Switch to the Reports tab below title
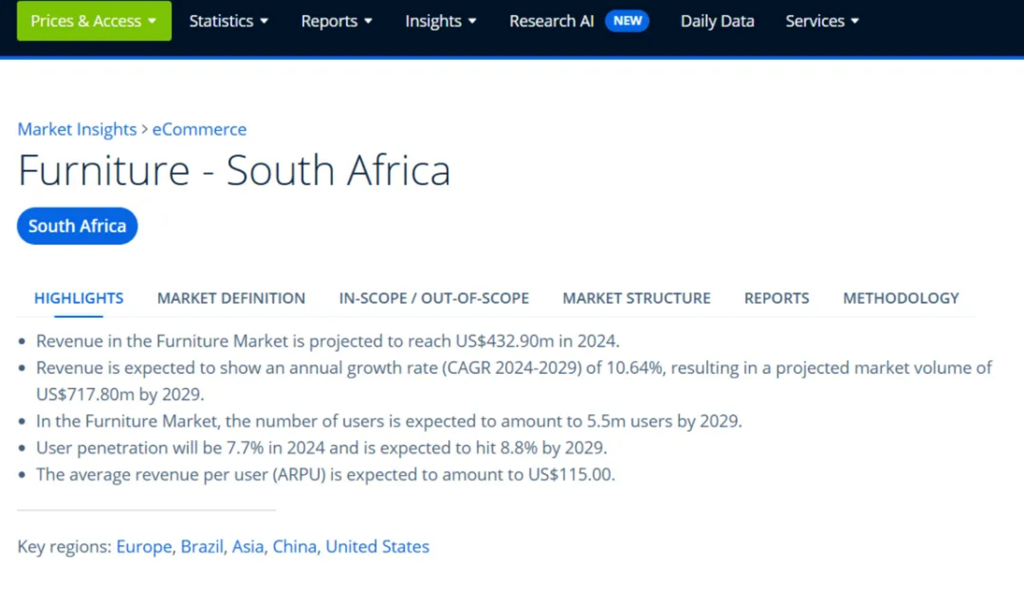Screen dimensions: 1024x589 click(x=776, y=298)
